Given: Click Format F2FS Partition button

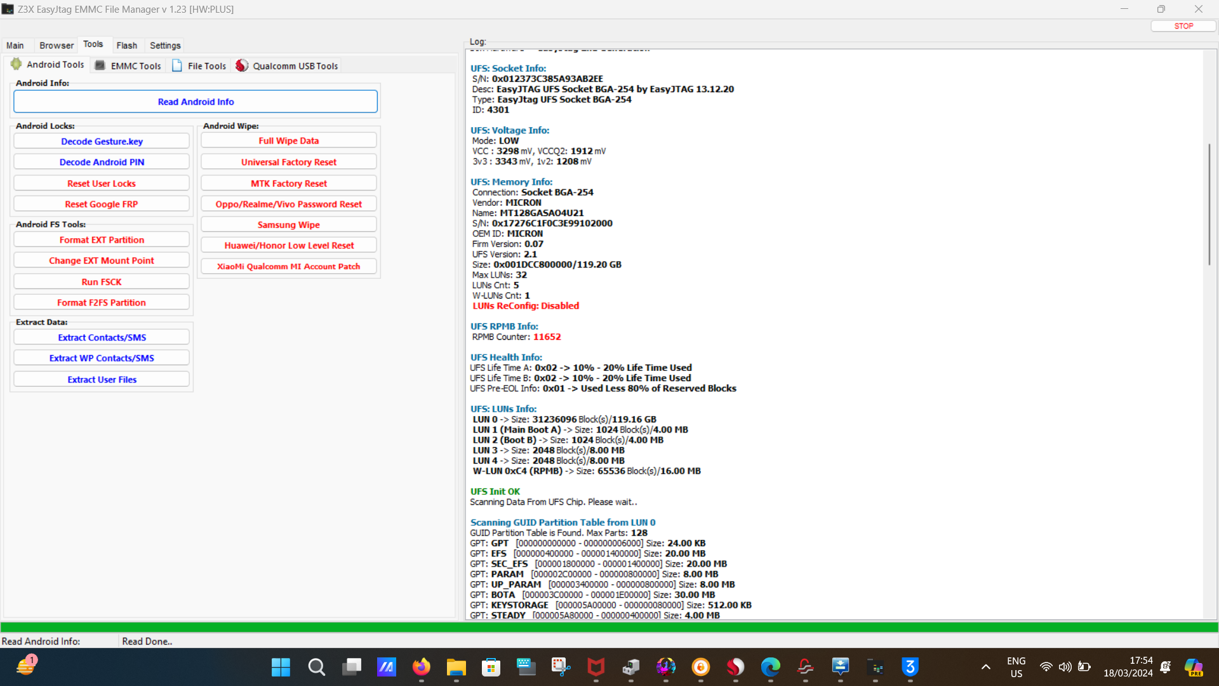Looking at the screenshot, I should point(102,302).
